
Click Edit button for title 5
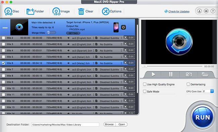pyautogui.click(x=131, y=57)
